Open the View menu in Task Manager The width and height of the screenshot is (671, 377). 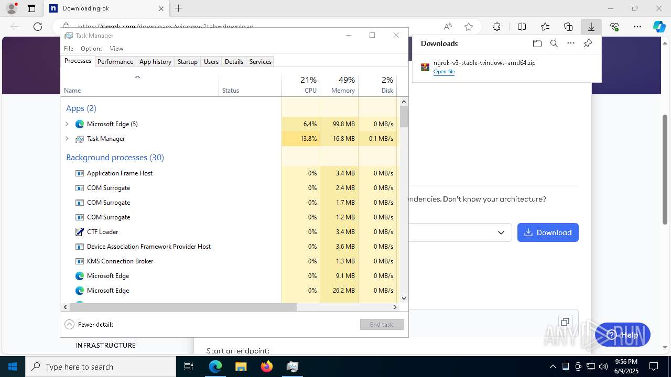click(116, 48)
